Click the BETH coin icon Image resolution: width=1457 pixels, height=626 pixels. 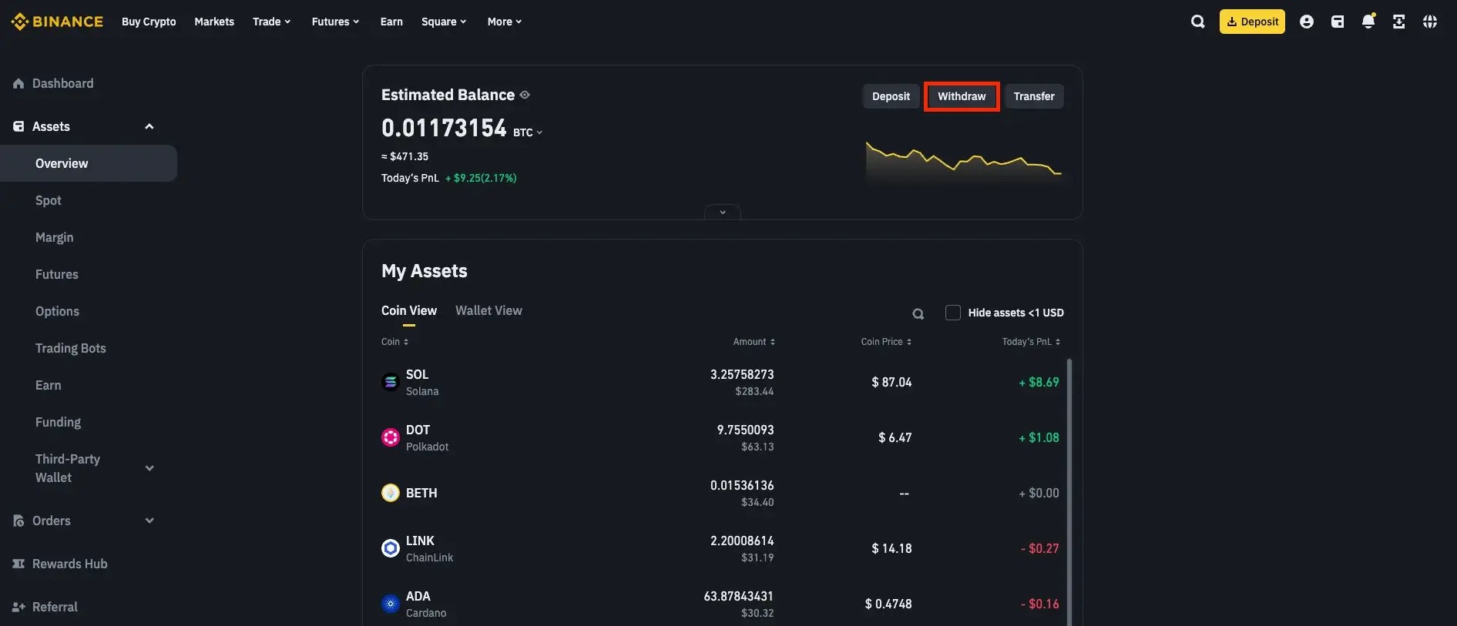pyautogui.click(x=391, y=493)
